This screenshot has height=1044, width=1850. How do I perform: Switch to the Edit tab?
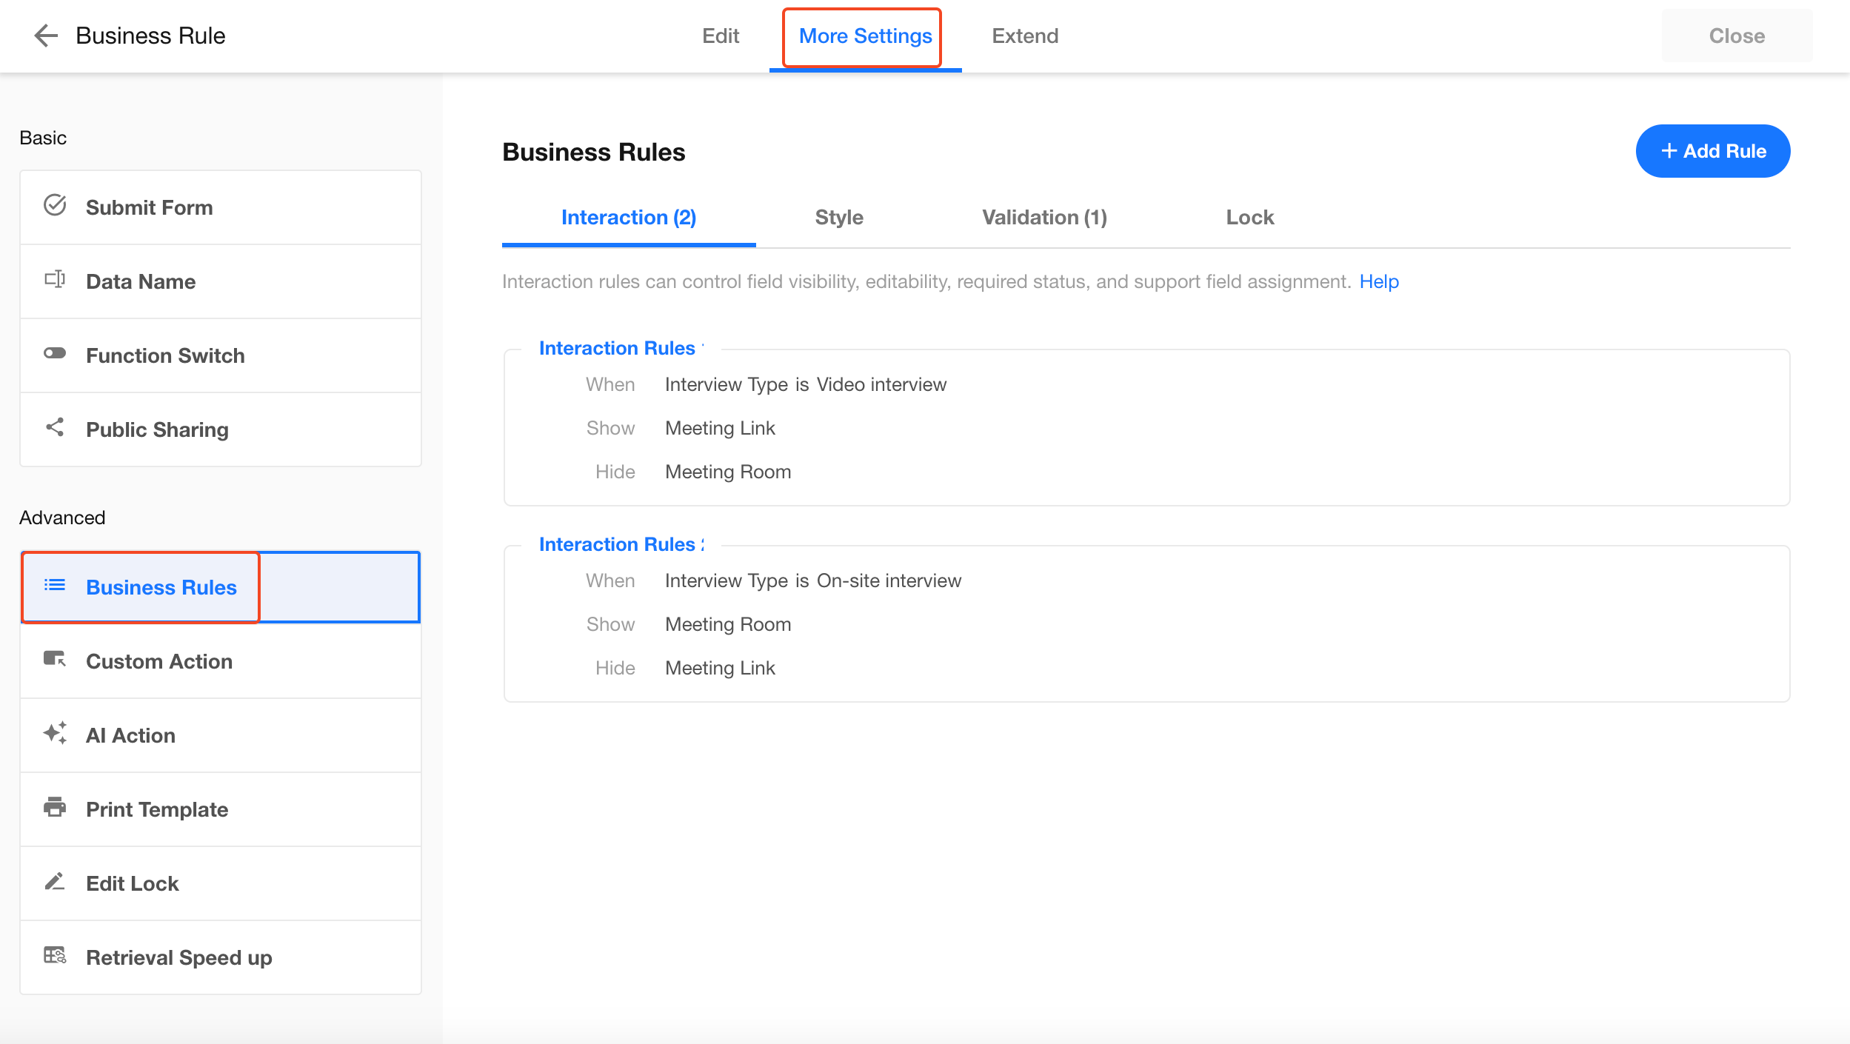[720, 36]
